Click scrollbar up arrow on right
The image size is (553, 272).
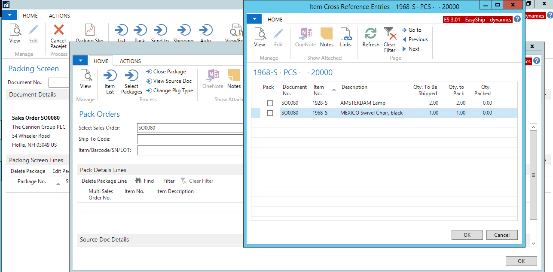(x=533, y=127)
